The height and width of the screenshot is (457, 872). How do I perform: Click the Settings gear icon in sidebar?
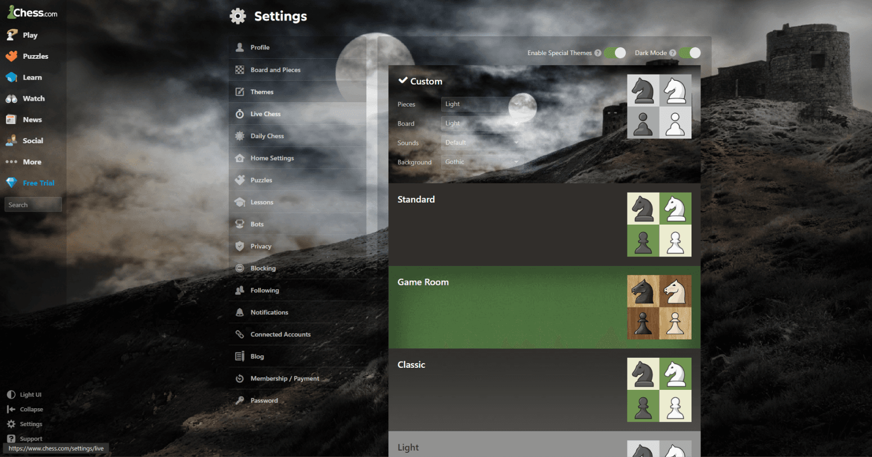(11, 424)
